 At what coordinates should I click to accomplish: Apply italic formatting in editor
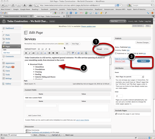tap(30, 53)
